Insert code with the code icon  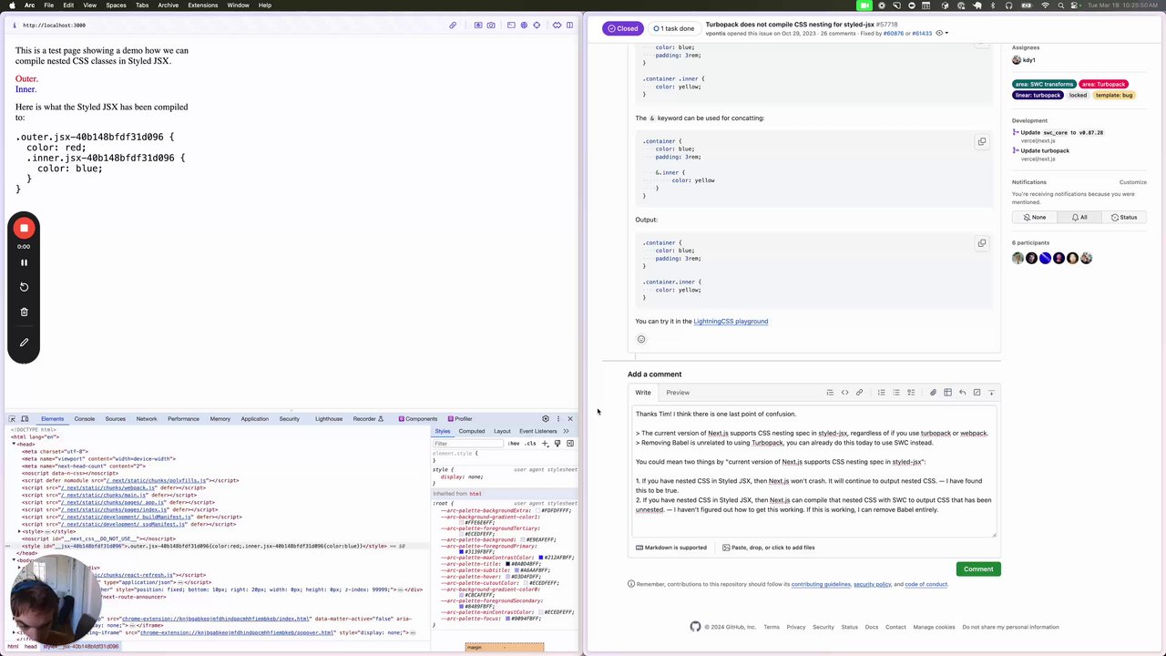844,393
